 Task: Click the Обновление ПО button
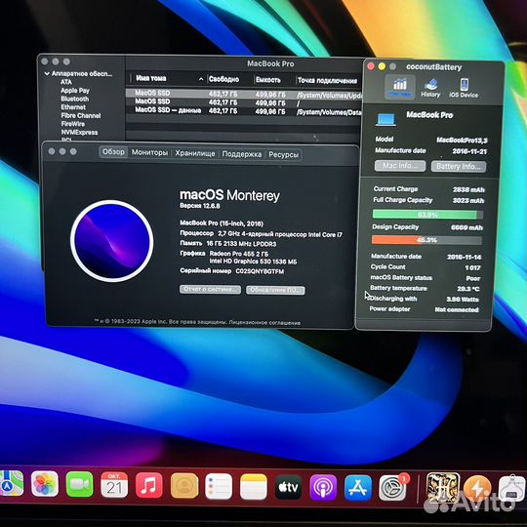click(275, 291)
